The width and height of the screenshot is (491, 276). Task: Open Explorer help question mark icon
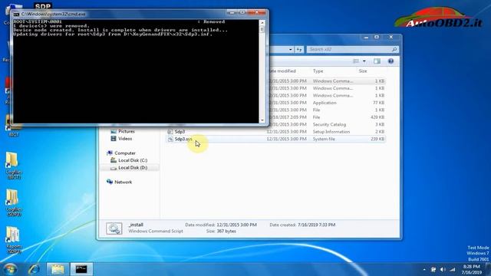click(x=390, y=61)
